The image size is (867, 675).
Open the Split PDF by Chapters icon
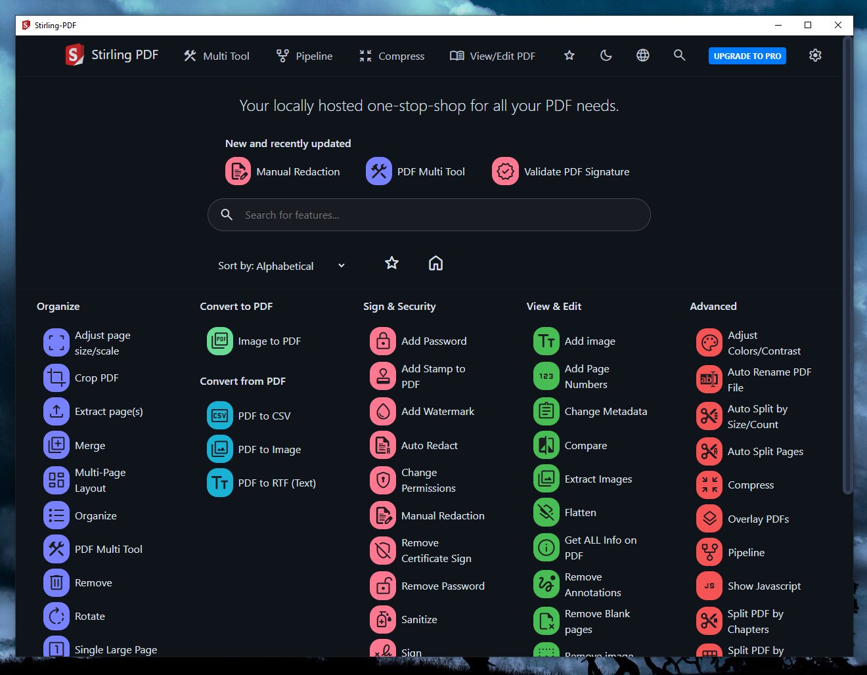[x=709, y=621]
